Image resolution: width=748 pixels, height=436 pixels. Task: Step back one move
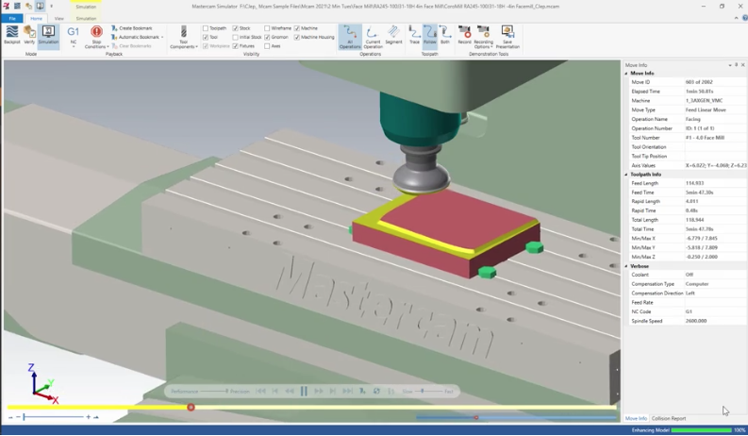pyautogui.click(x=275, y=391)
